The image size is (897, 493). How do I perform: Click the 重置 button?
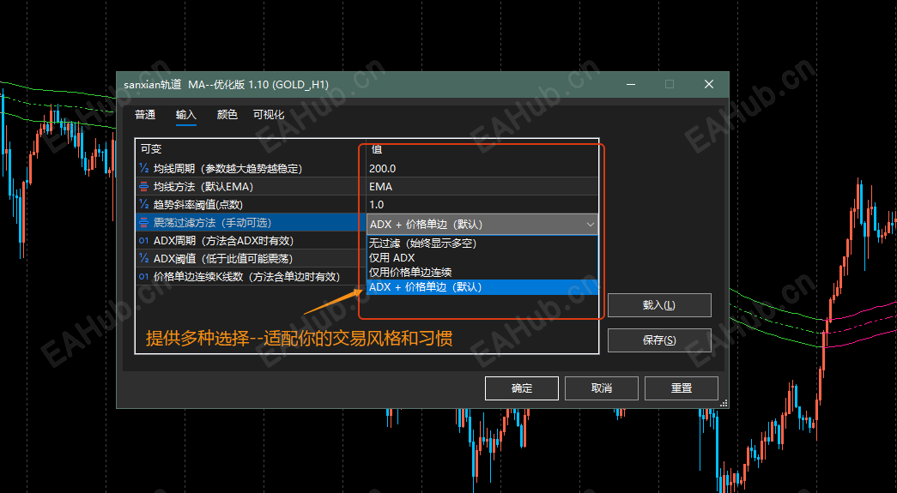[682, 388]
